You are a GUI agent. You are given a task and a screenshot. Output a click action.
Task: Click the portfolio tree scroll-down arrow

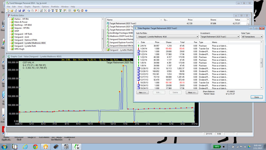[x=102, y=50]
